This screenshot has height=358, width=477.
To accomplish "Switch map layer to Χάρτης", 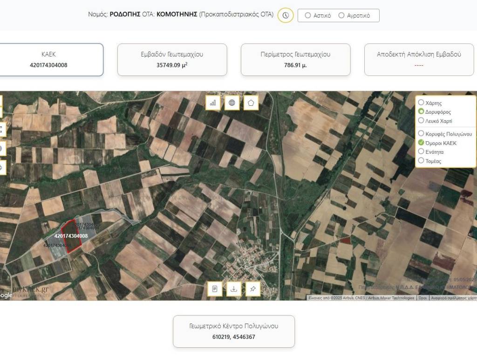I will (x=421, y=103).
